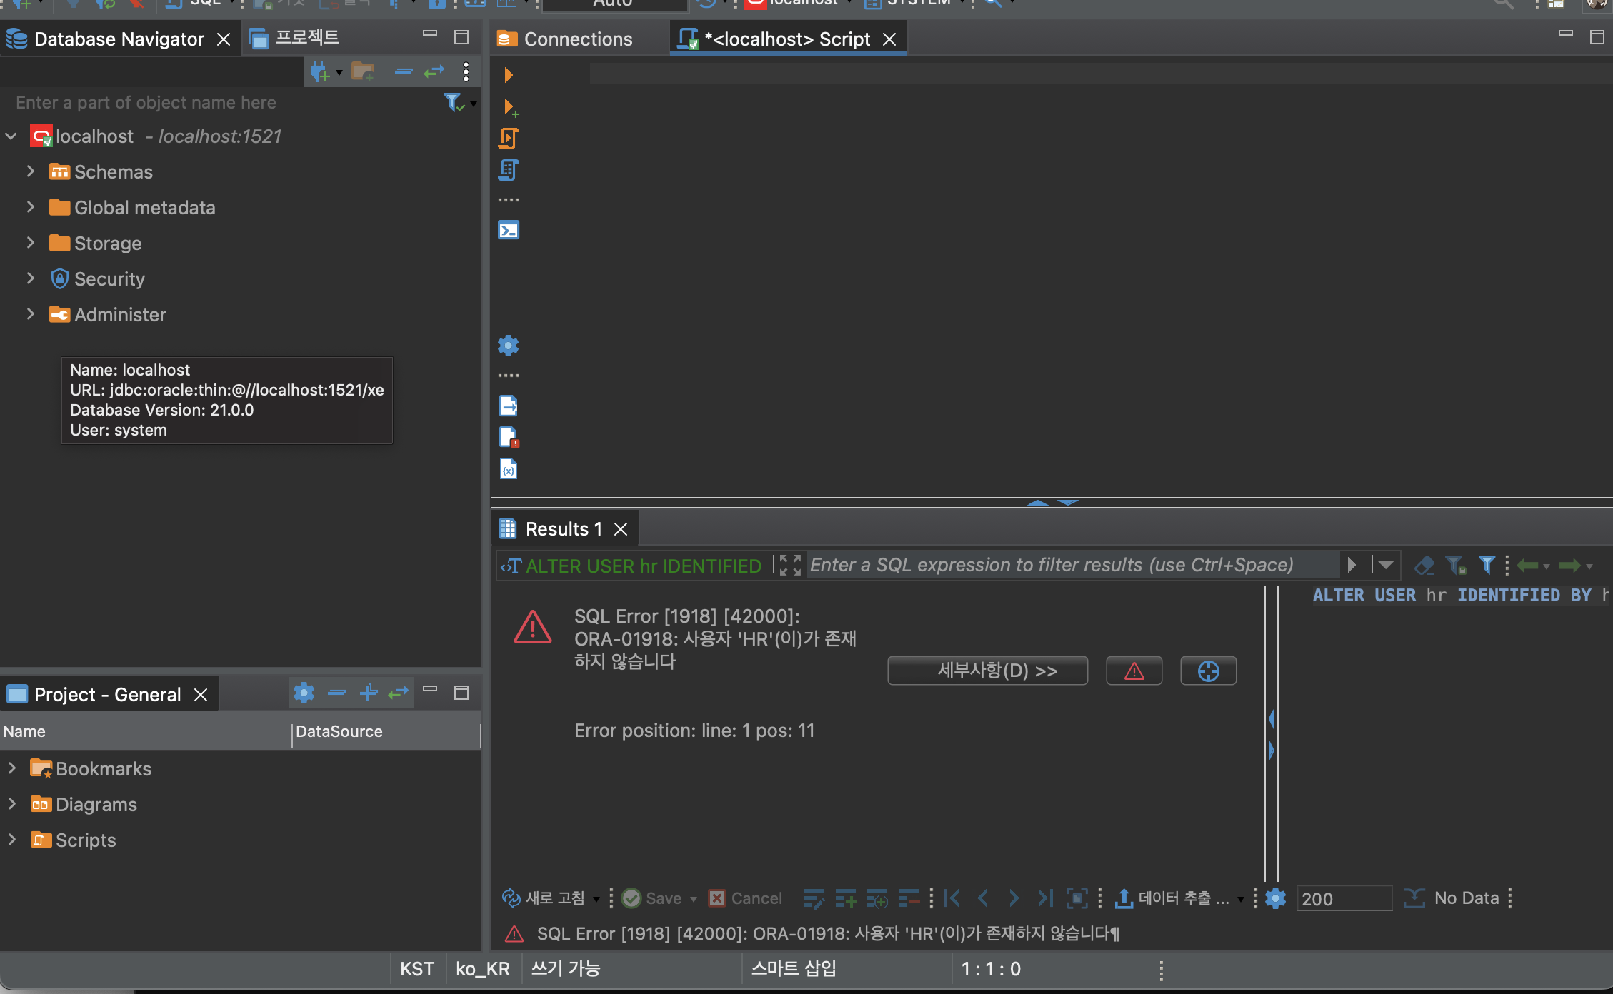Click the Execute SQL script icon
1613x994 pixels.
(509, 138)
